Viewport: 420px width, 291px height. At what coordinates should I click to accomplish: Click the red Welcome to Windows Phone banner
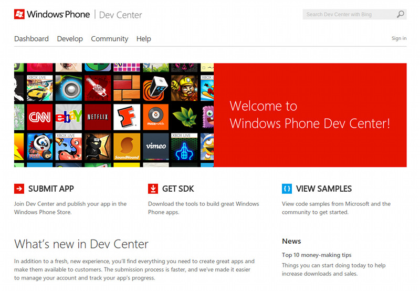[310, 115]
